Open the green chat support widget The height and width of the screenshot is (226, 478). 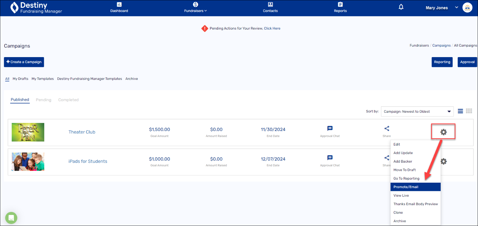pos(11,218)
